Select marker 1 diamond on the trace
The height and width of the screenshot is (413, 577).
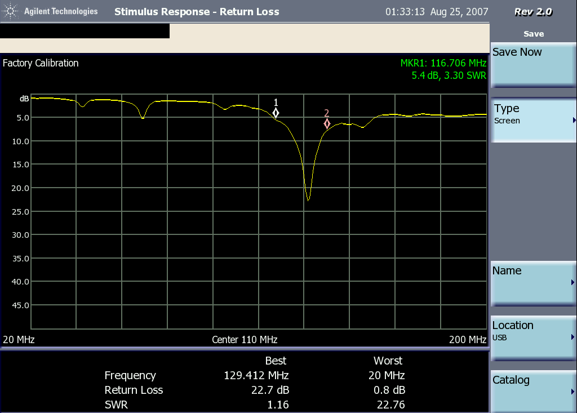[276, 113]
